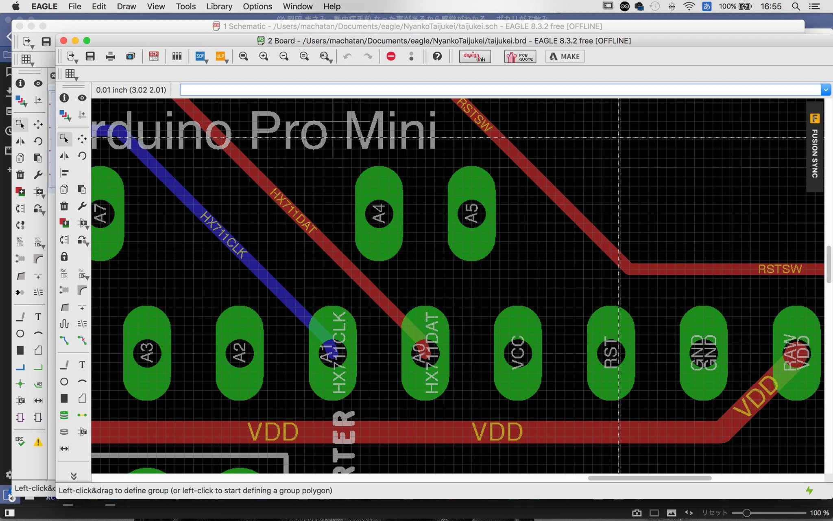The height and width of the screenshot is (521, 833).
Task: Click the red Stop command icon
Action: click(391, 56)
